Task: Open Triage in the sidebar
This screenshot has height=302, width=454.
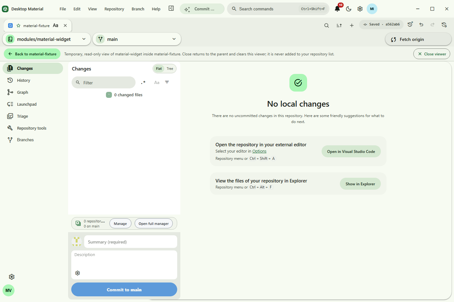Action: pos(33,116)
